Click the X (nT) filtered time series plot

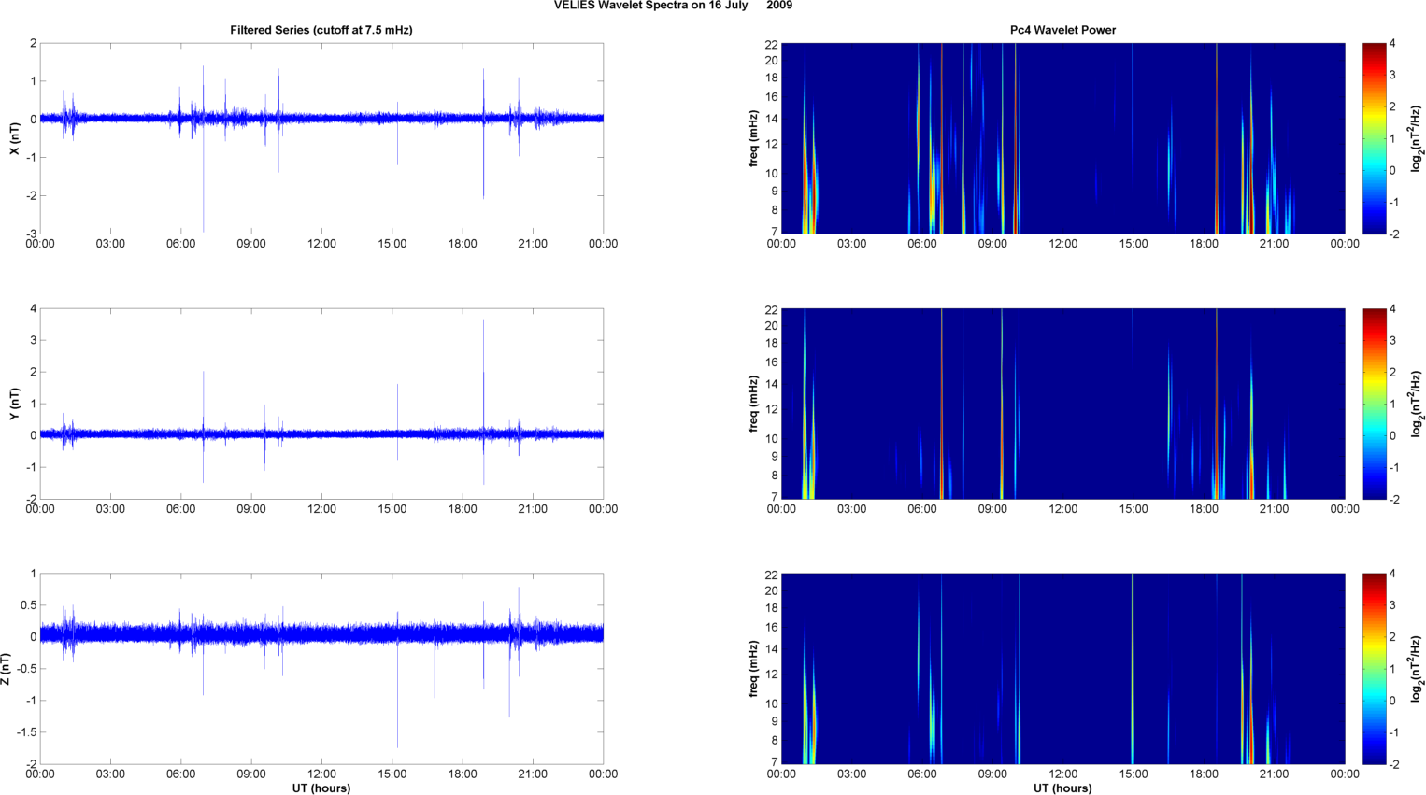(x=321, y=138)
